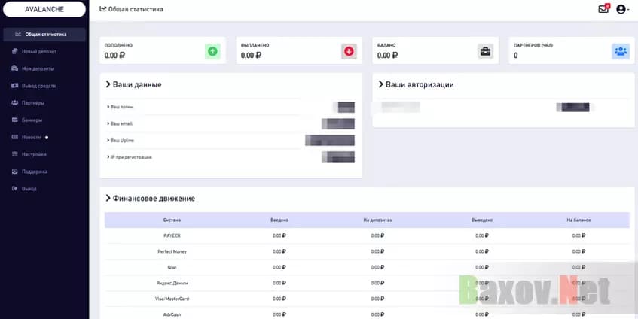Click the red withdrawal arrow icon
Viewport: 638px width, 319px height.
coord(348,51)
